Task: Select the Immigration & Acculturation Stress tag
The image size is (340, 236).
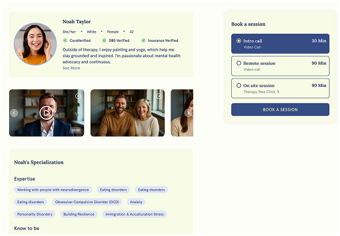Action: [x=134, y=215]
